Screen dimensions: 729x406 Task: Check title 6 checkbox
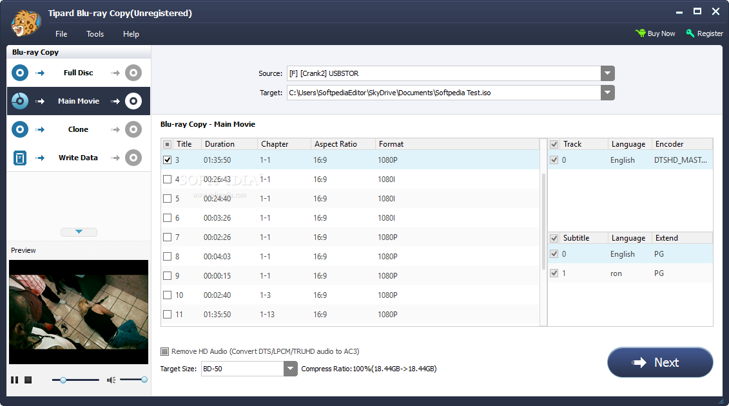pos(168,217)
